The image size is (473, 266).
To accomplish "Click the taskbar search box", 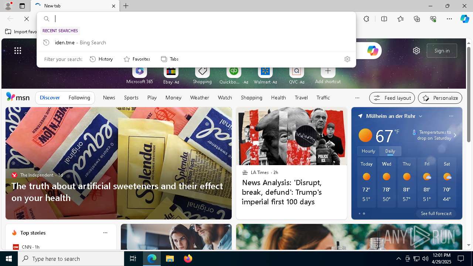I will click(71, 259).
